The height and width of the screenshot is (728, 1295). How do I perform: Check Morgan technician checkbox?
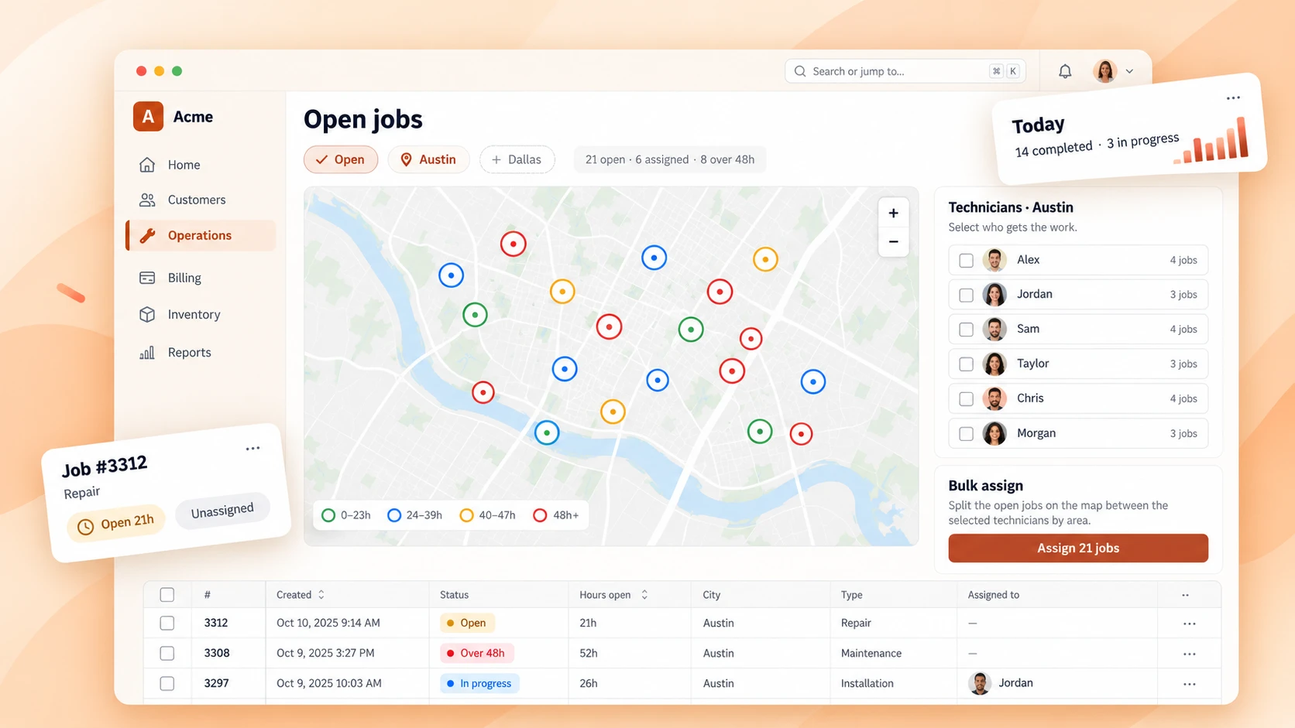click(966, 434)
